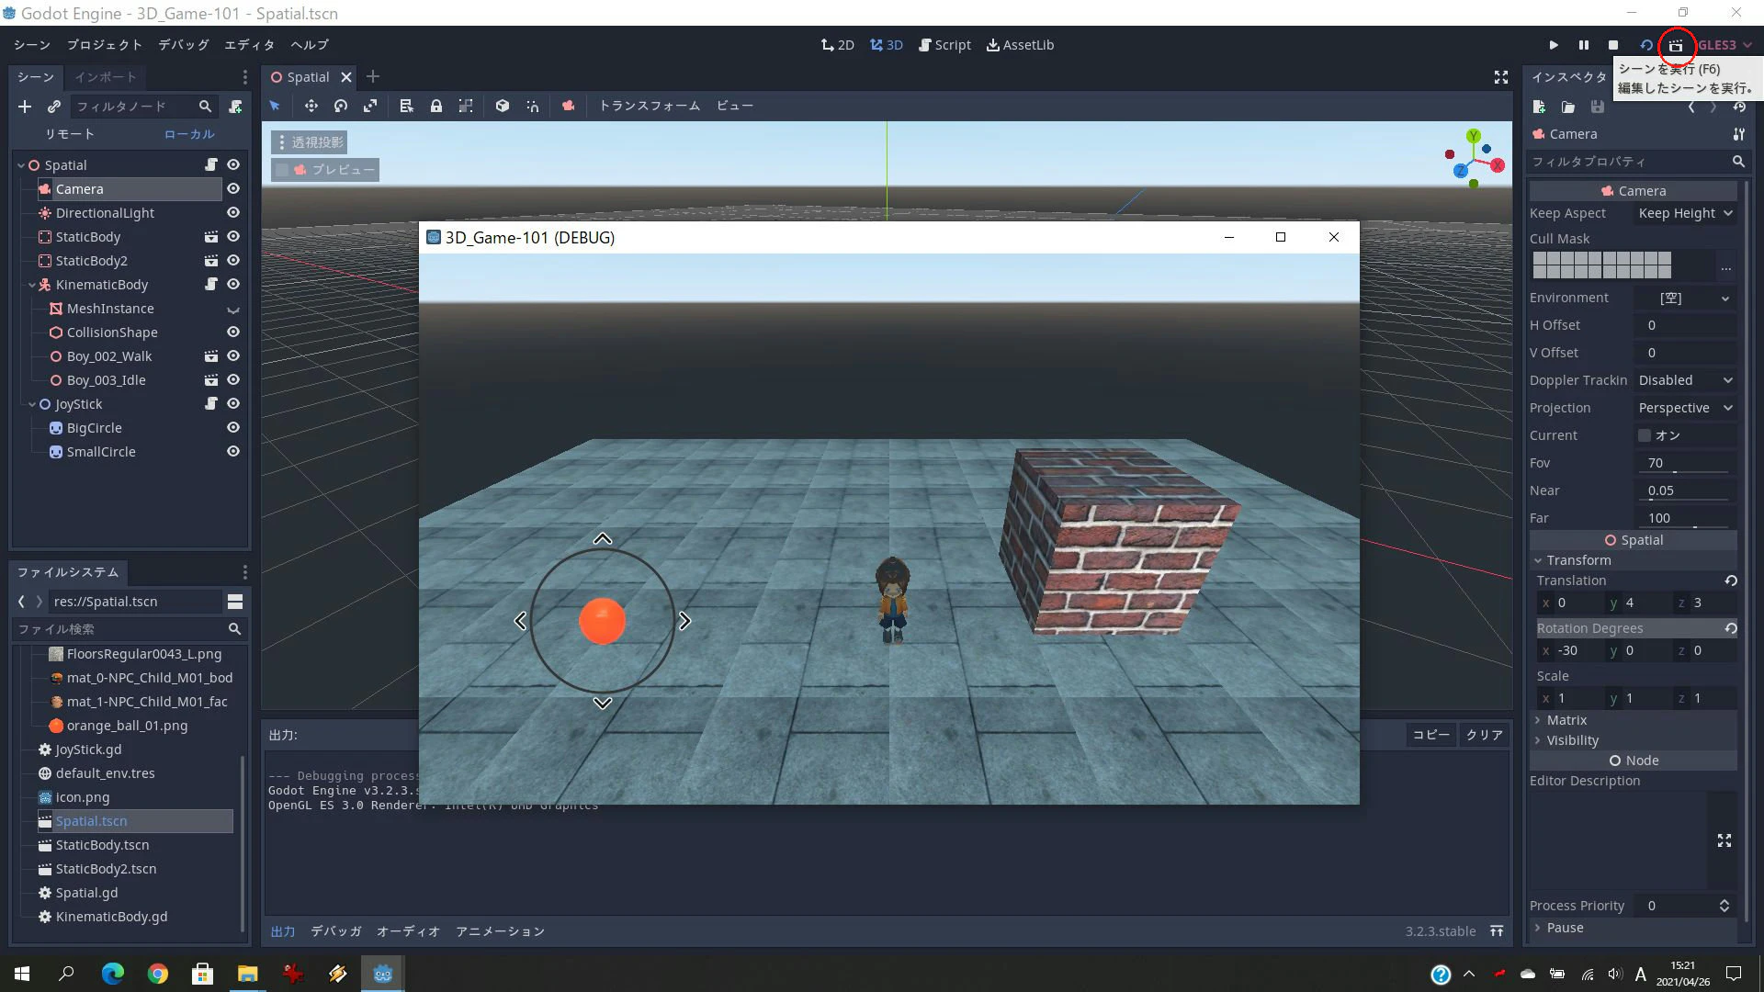Open the プロジェクト menu
The width and height of the screenshot is (1764, 992).
pos(104,45)
